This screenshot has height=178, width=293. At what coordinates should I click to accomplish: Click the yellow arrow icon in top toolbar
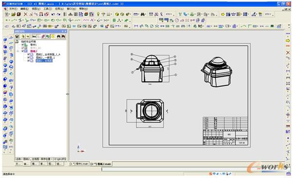click(x=223, y=14)
